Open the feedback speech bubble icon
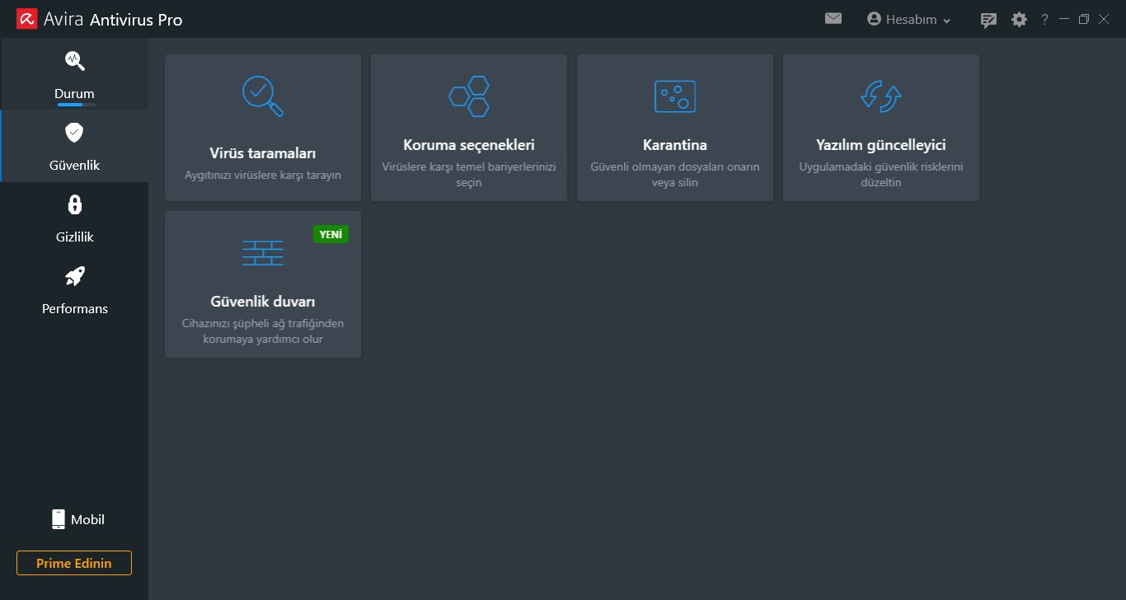The width and height of the screenshot is (1126, 600). [x=988, y=20]
